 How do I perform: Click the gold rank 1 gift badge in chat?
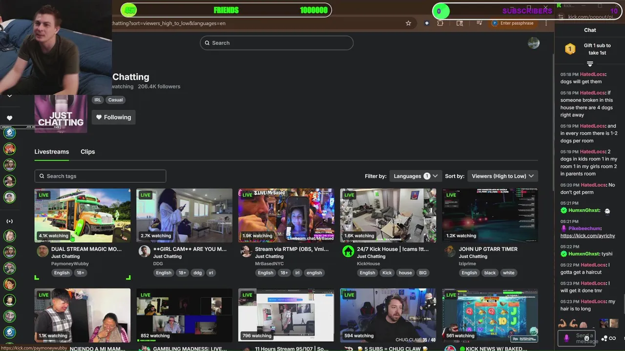(570, 49)
